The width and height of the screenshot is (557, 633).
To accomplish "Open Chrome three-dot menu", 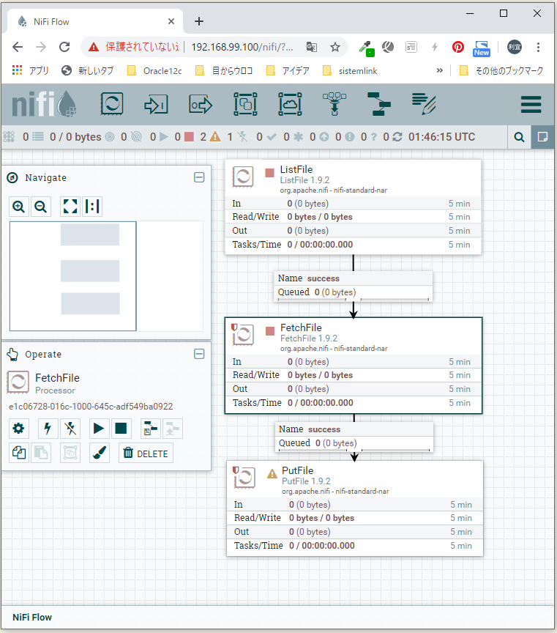I will (538, 47).
